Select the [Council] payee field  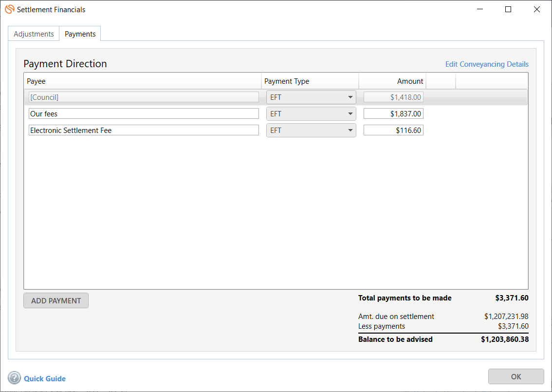coord(144,97)
